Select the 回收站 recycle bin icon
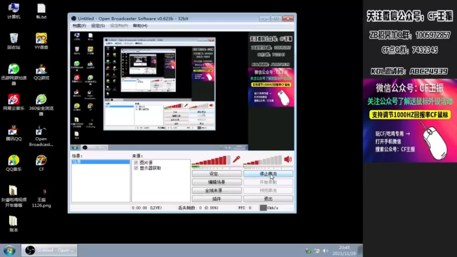This screenshot has height=257, width=457. (14, 41)
